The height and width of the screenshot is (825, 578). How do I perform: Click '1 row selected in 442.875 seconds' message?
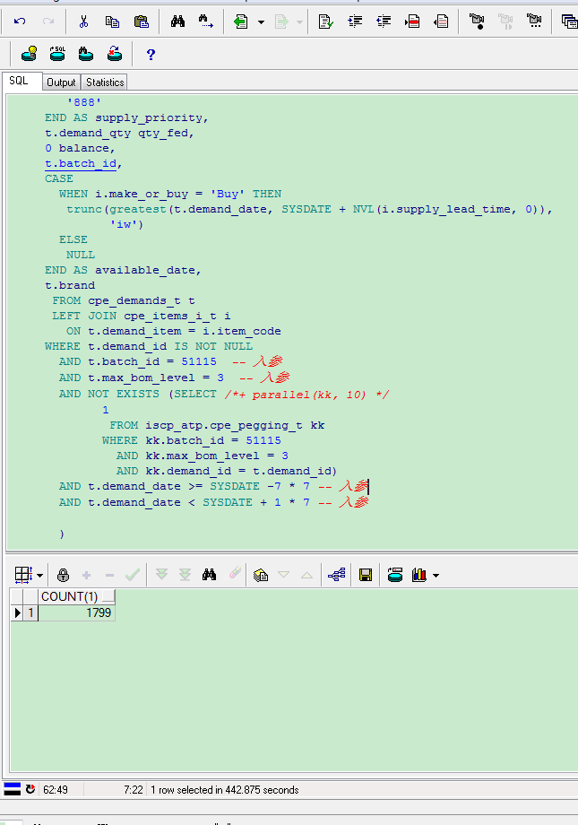pyautogui.click(x=225, y=790)
